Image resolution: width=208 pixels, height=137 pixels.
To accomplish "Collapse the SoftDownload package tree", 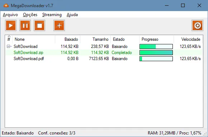I will (8, 47).
